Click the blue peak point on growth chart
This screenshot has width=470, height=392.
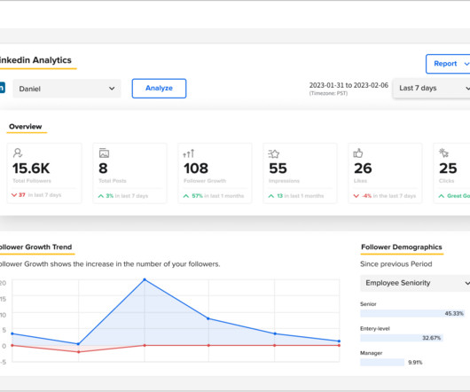pos(145,279)
